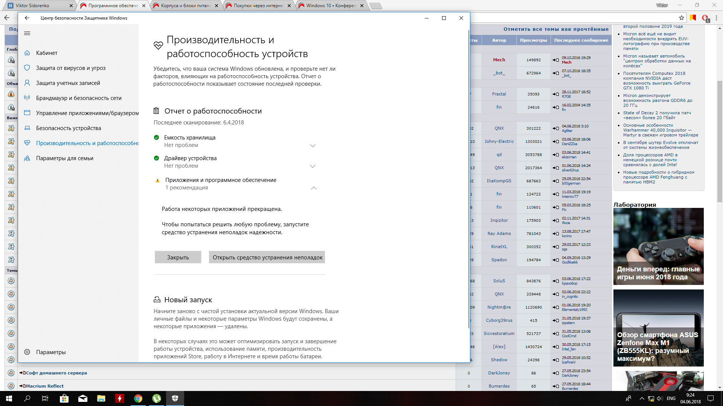Expand Емкость хранилища section chevron
The width and height of the screenshot is (723, 406).
tap(313, 145)
